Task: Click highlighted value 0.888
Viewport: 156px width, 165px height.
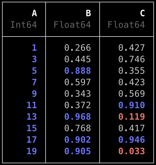Action: coord(78,71)
